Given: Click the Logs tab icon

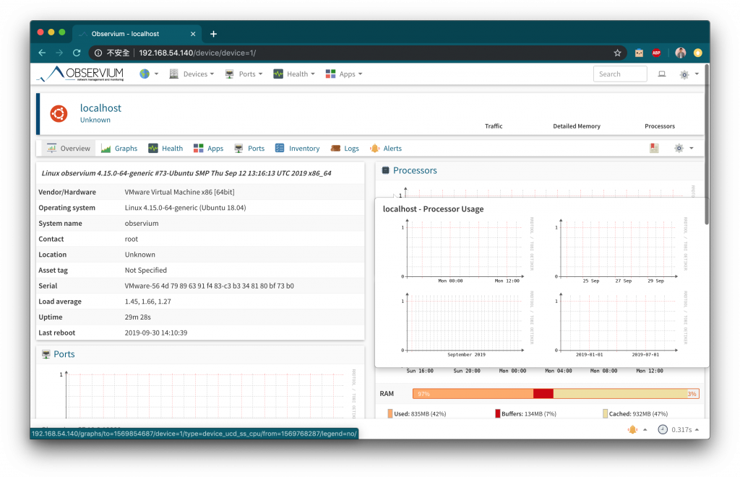Looking at the screenshot, I should point(335,148).
